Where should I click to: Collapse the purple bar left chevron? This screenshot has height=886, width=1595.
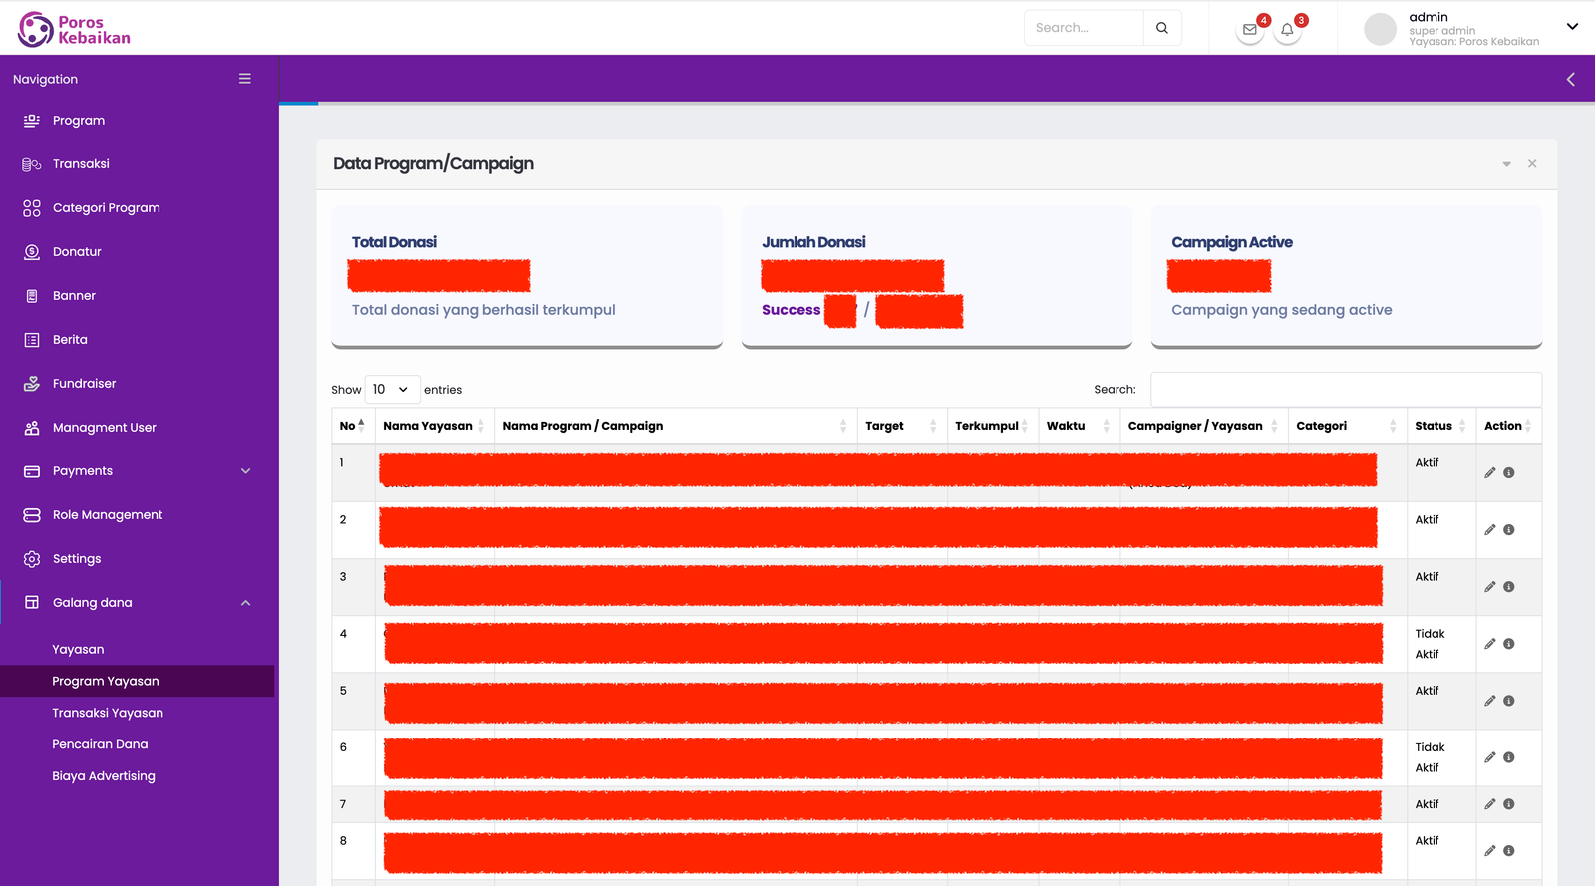coord(1570,79)
